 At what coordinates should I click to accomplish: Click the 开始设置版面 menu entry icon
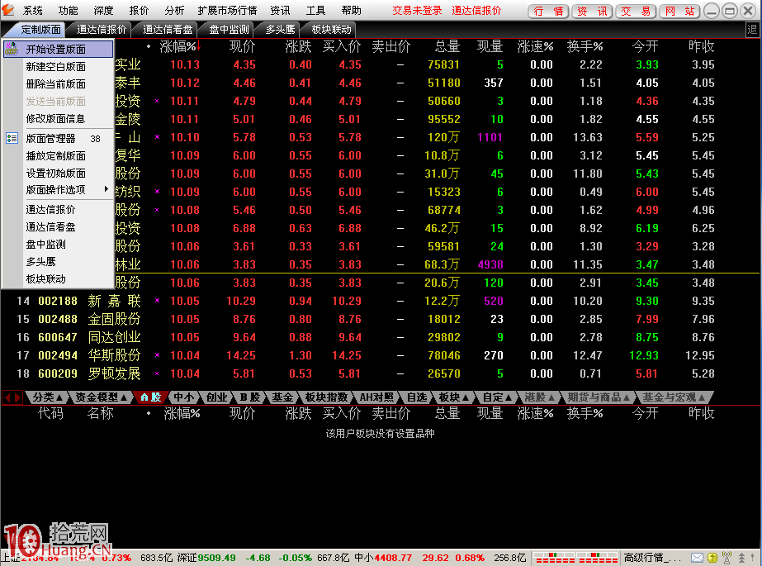[12, 49]
